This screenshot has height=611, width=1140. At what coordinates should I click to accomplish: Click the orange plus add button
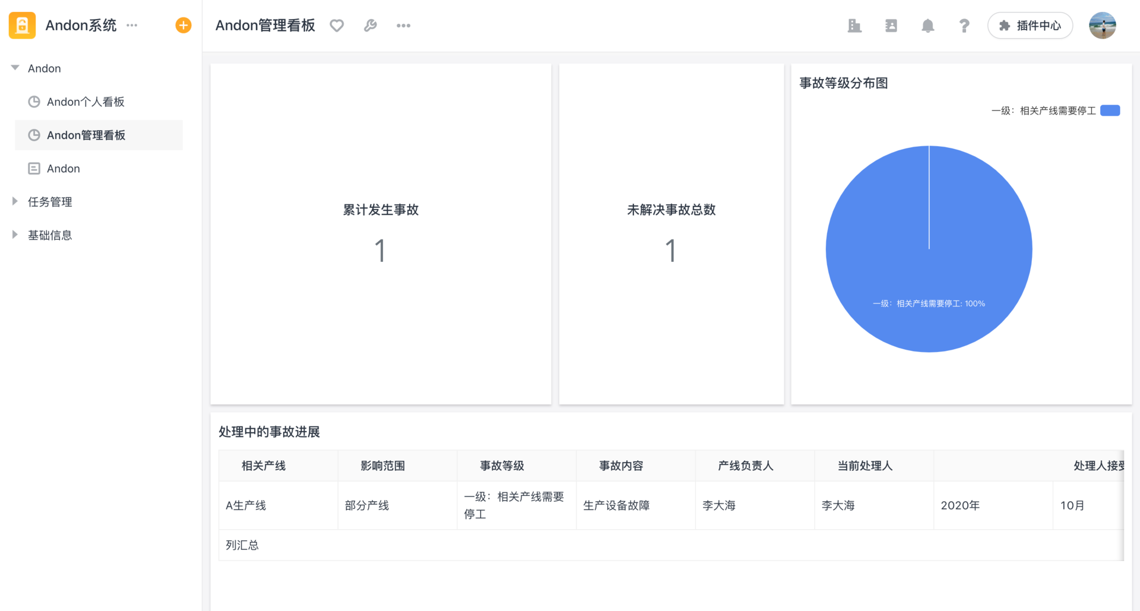[183, 26]
